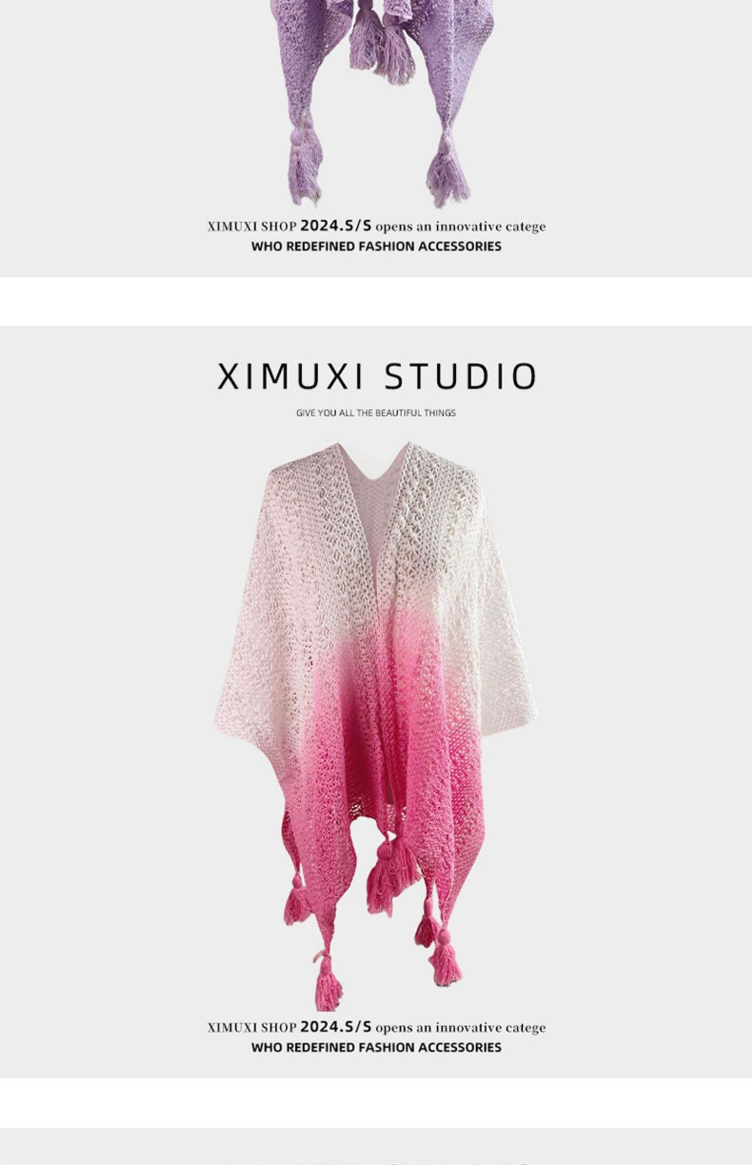Select 2024.S/S text under the pink shawl
The width and height of the screenshot is (752, 1165).
pos(336,1027)
